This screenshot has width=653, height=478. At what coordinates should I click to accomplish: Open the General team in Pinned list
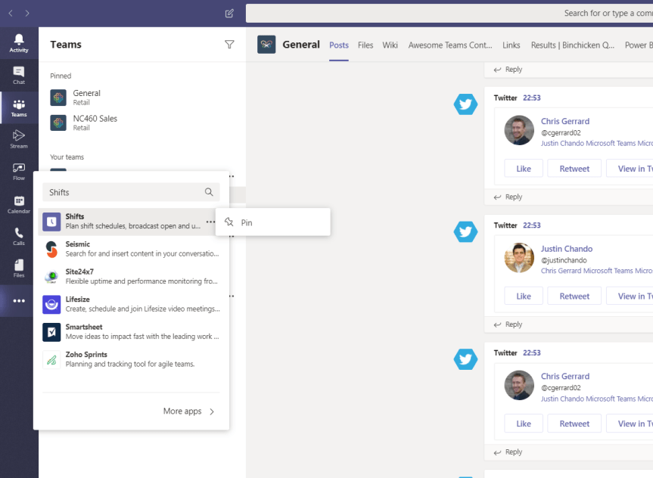click(x=86, y=97)
